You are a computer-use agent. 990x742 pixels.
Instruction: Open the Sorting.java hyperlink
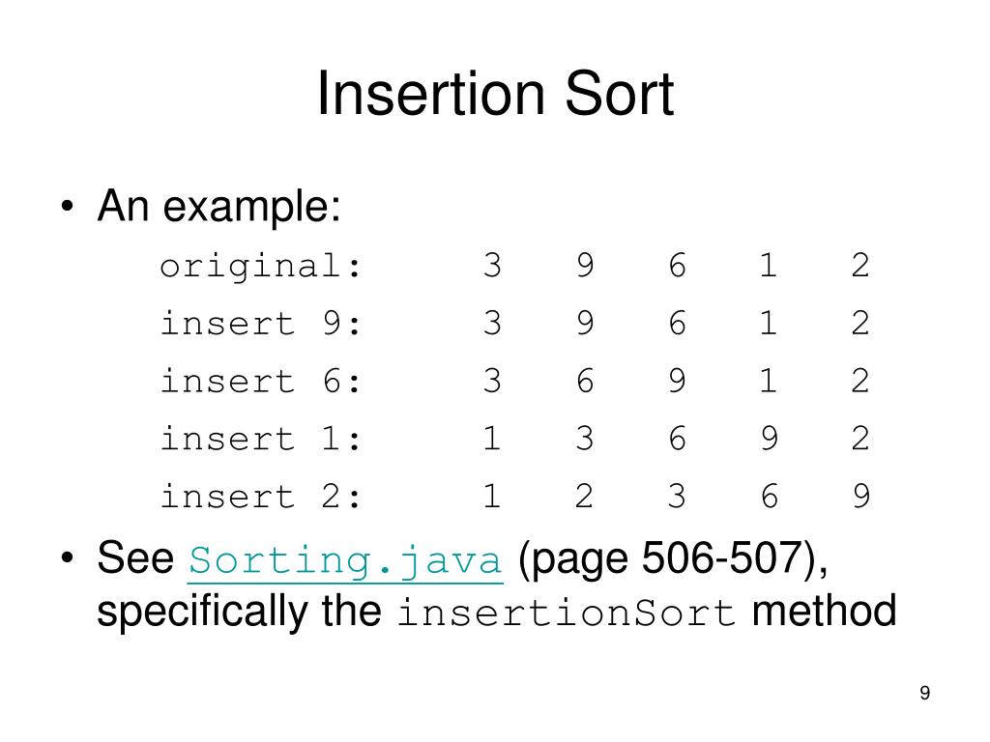click(345, 560)
